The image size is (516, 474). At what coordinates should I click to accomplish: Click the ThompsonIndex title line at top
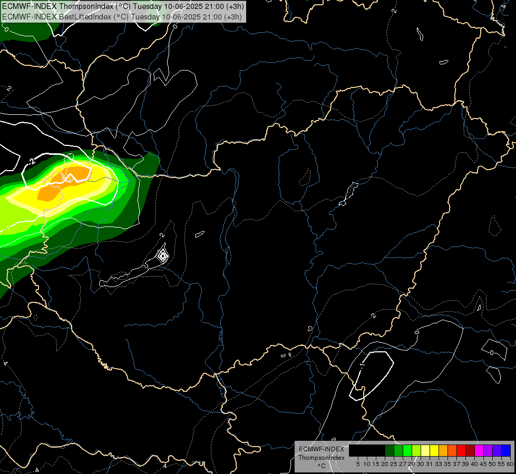point(123,6)
